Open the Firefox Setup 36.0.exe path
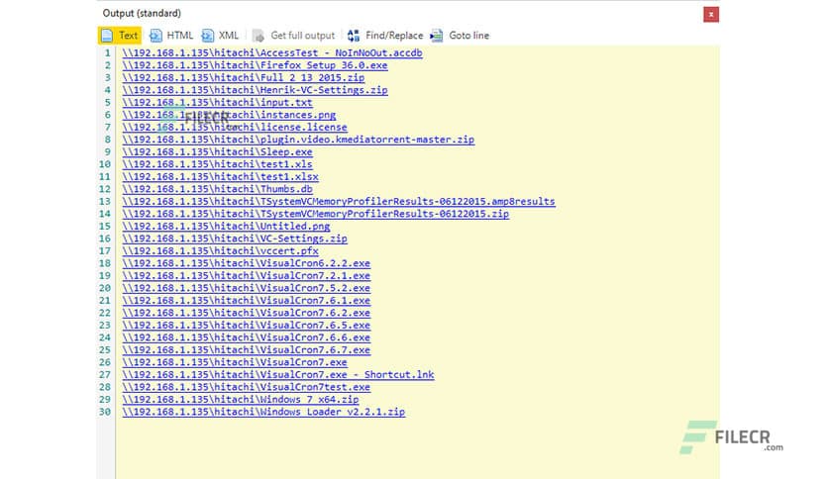The width and height of the screenshot is (828, 479). 256,65
